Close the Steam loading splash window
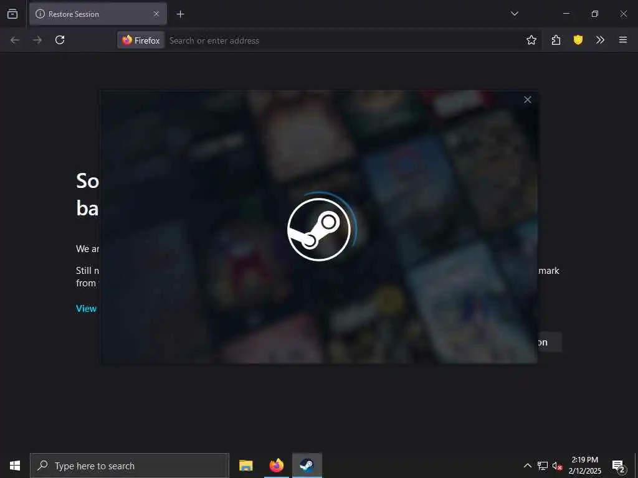Viewport: 638px width, 478px height. (x=527, y=100)
